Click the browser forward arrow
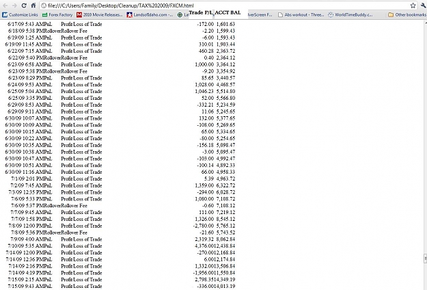 pos(14,5)
